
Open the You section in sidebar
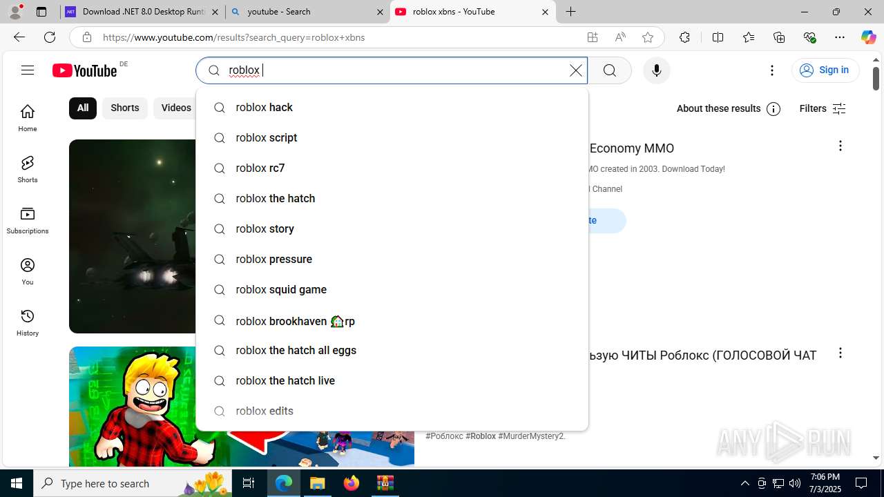point(28,271)
